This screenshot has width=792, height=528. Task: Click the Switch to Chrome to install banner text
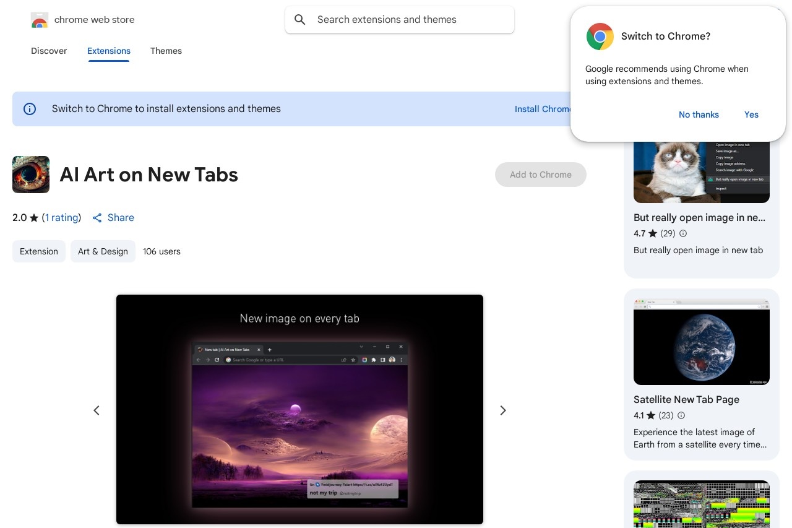point(166,109)
